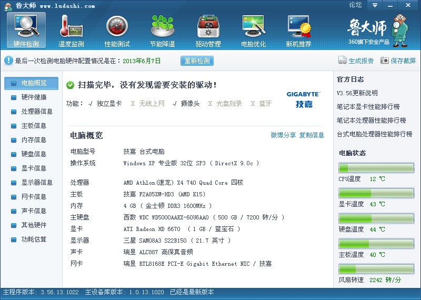Click 已经是最新版本 in status bar
Screen dimensions: 421x300
coord(192,292)
